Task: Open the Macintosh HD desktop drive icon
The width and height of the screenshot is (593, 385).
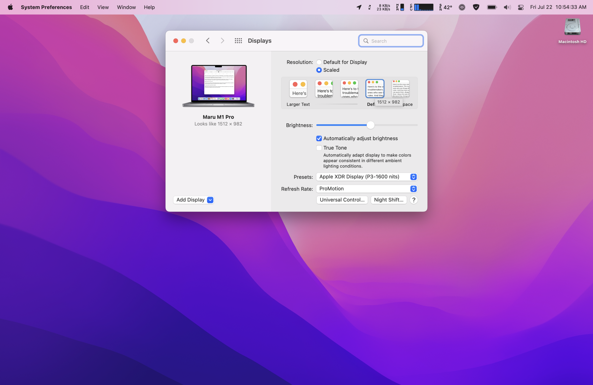Action: point(572,27)
